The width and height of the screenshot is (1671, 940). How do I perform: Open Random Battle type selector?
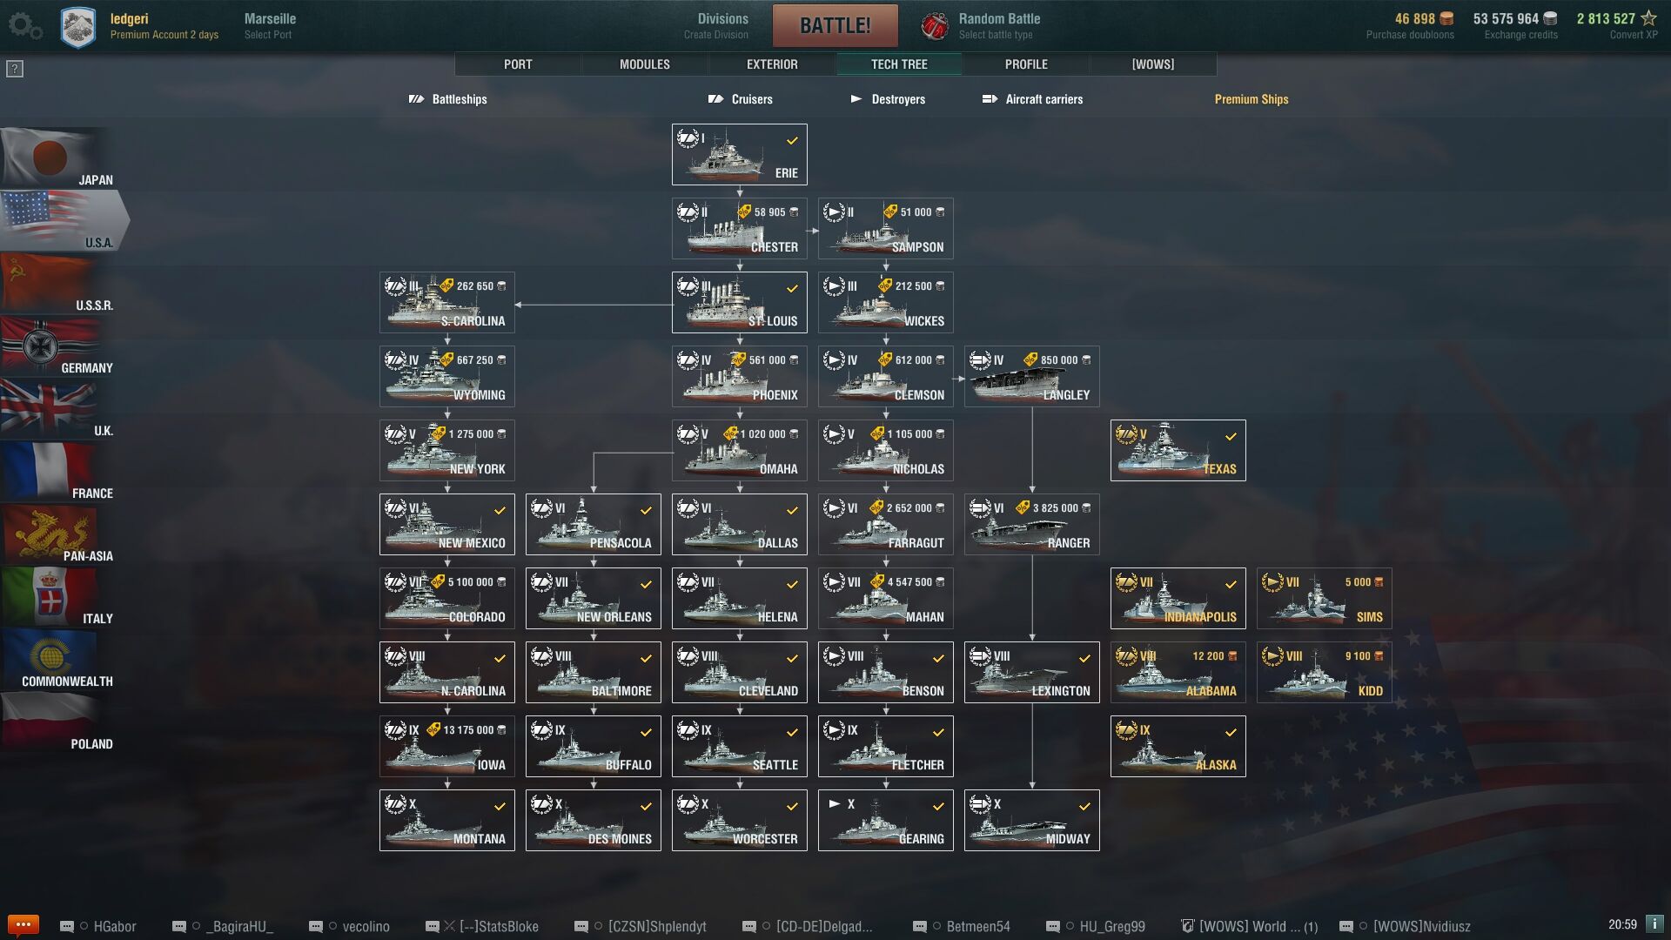click(999, 26)
